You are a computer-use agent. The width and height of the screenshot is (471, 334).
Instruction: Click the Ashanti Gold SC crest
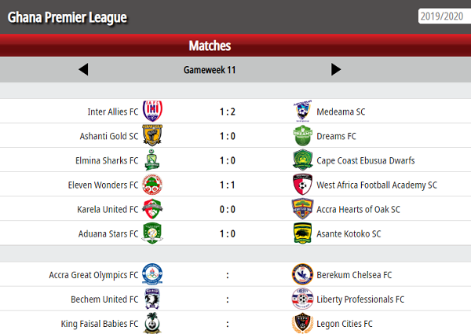pos(152,136)
